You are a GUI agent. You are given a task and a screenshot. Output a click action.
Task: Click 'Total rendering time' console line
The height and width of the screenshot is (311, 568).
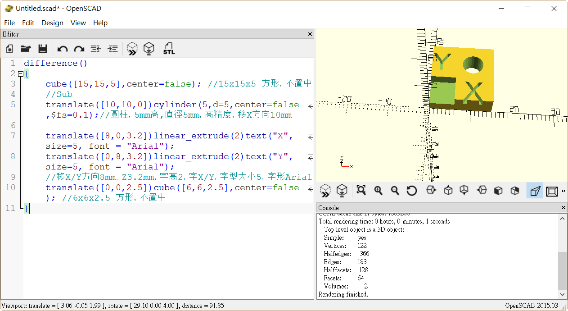pos(384,221)
